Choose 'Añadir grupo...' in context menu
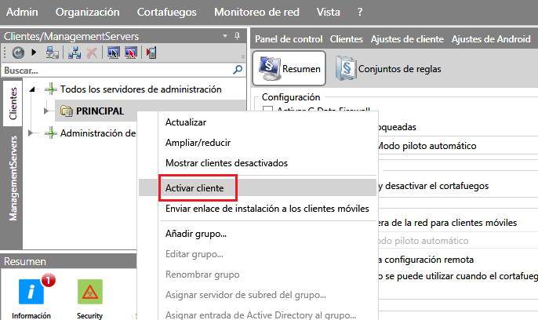Image resolution: width=538 pixels, height=320 pixels. tap(196, 234)
